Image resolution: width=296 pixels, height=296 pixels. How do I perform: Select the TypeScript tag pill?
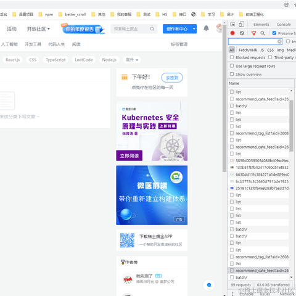pos(55,60)
